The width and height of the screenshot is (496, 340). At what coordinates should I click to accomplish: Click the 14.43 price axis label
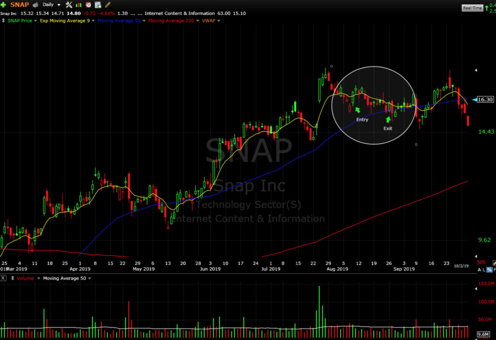pyautogui.click(x=486, y=132)
